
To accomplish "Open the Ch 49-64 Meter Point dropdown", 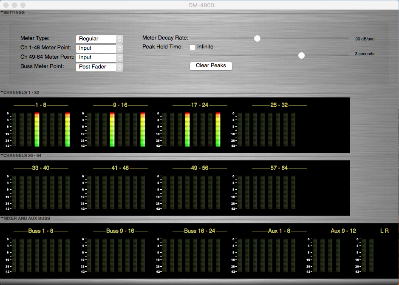I will 99,58.
